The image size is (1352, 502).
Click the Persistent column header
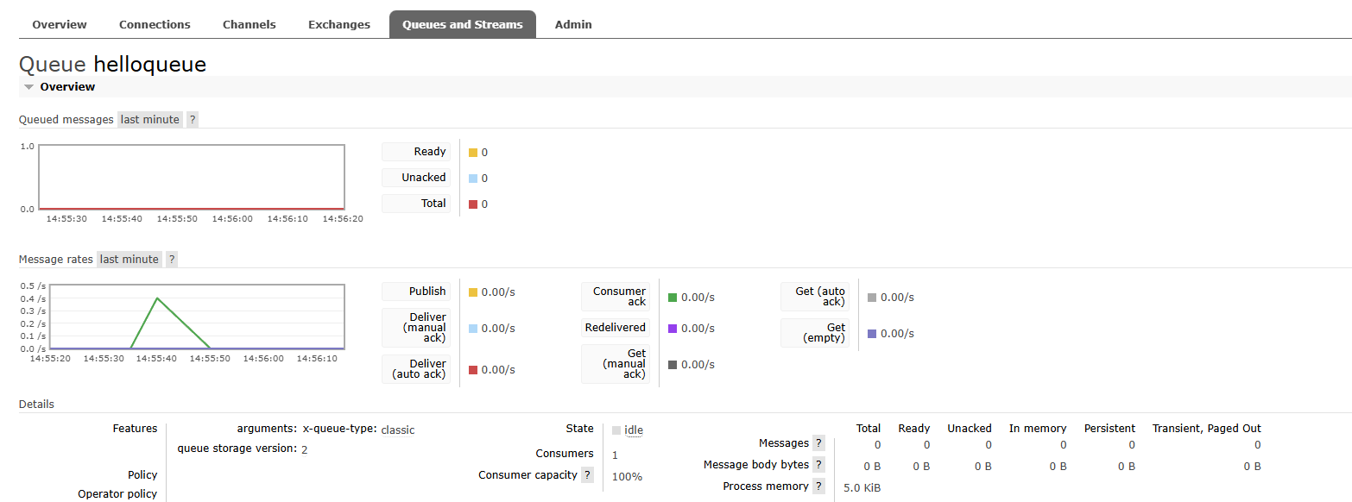(x=1109, y=429)
